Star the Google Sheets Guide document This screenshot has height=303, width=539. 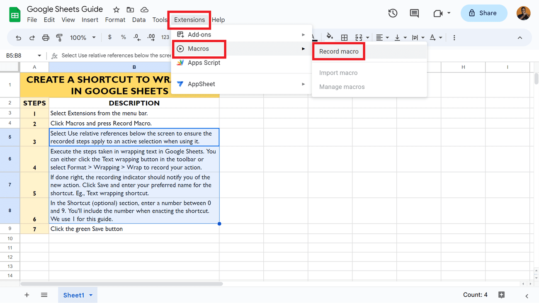click(x=117, y=10)
